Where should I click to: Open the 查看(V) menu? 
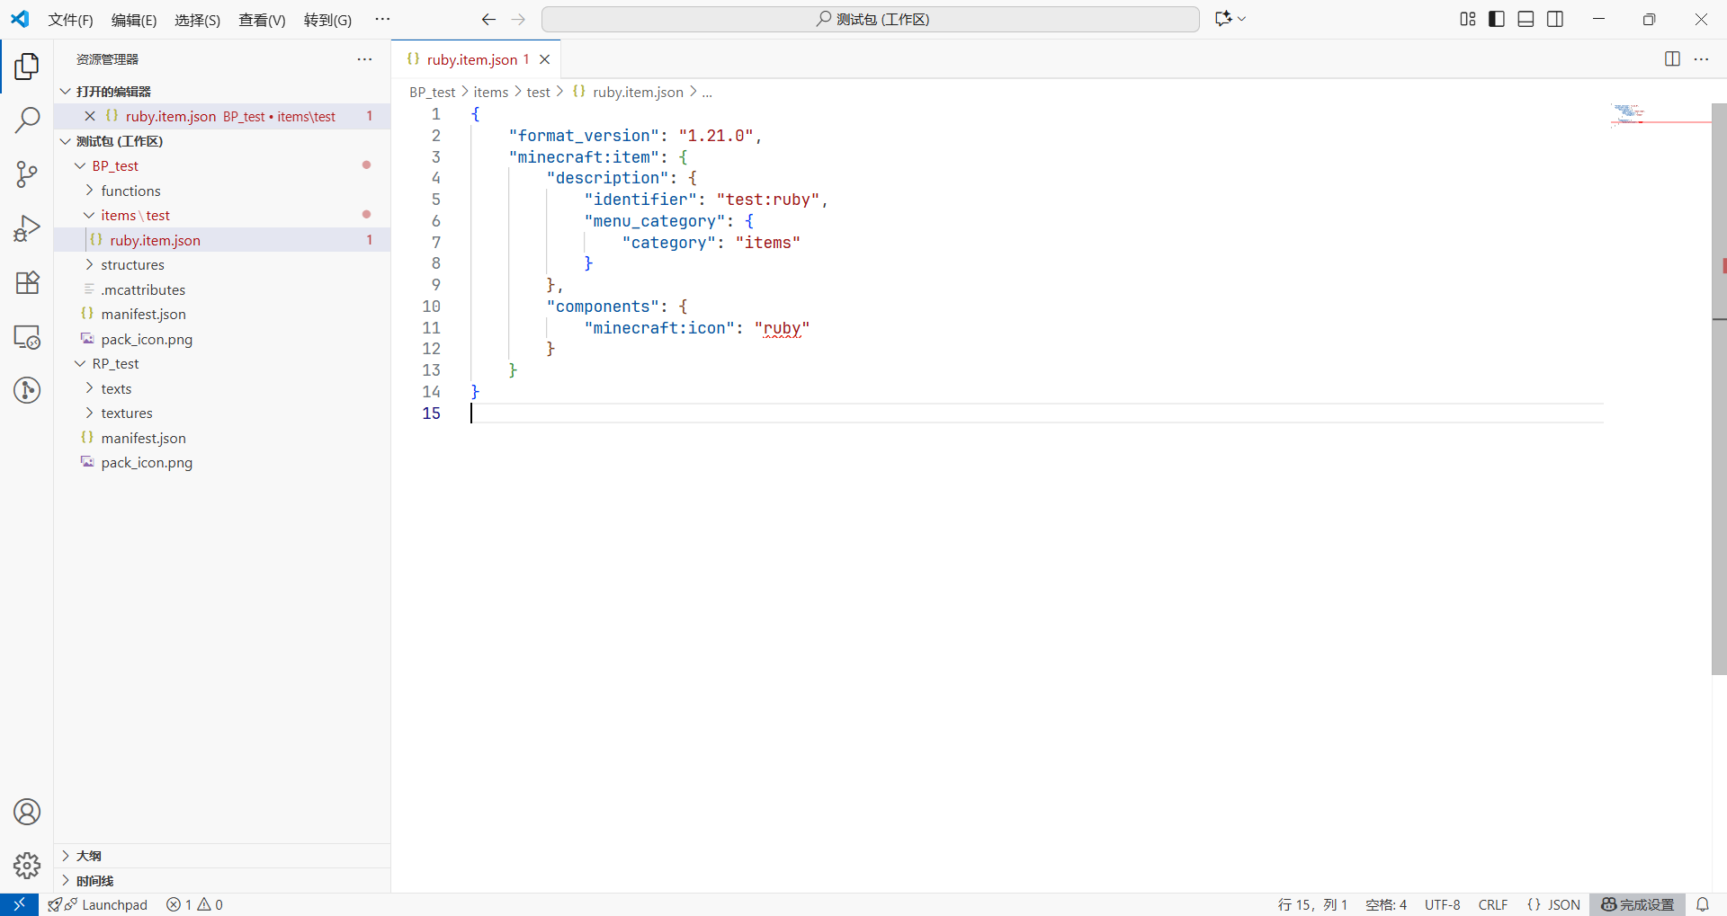(x=262, y=20)
